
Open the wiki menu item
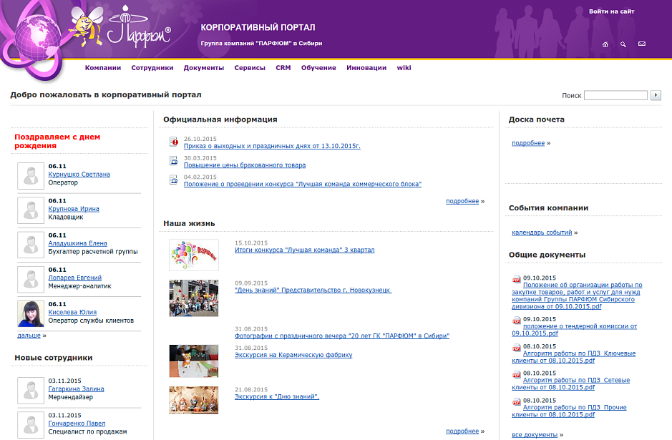(404, 68)
